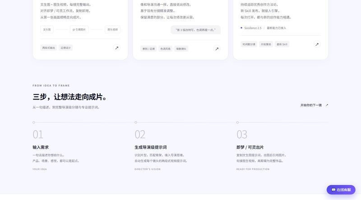The width and height of the screenshot is (361, 200).
Task: Select the 文生图 step chip
Action: [x=47, y=29]
